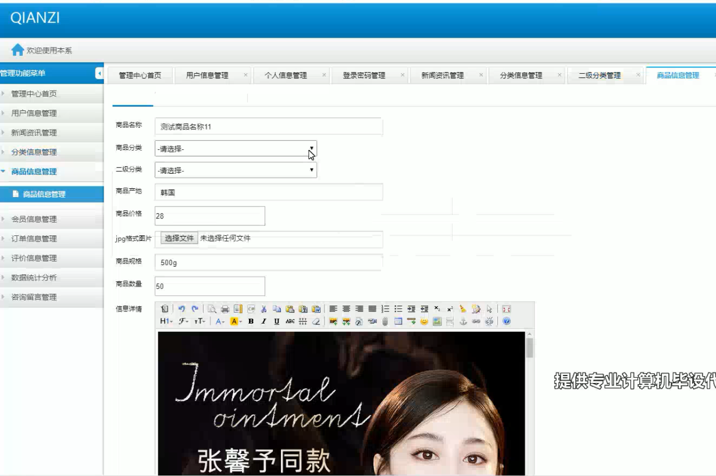Click the undo icon in editor toolbar
The width and height of the screenshot is (716, 476).
click(x=181, y=309)
